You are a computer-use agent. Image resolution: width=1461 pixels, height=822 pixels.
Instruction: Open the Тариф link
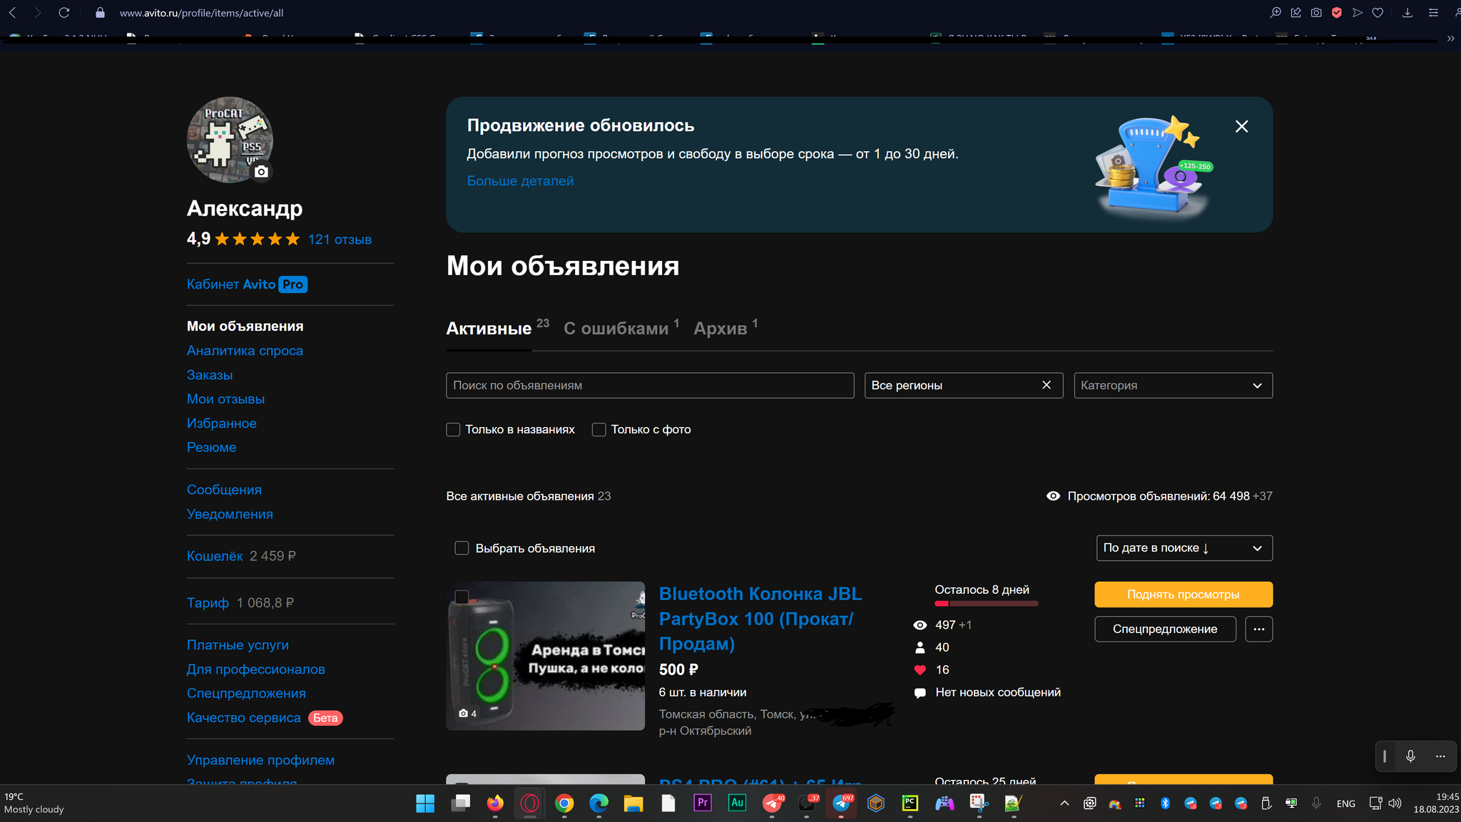click(x=208, y=603)
